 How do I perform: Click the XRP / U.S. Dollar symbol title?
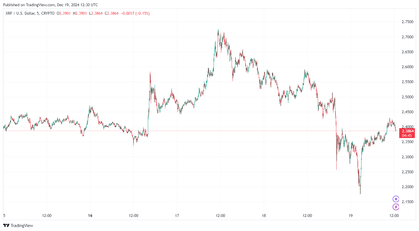tap(30, 13)
